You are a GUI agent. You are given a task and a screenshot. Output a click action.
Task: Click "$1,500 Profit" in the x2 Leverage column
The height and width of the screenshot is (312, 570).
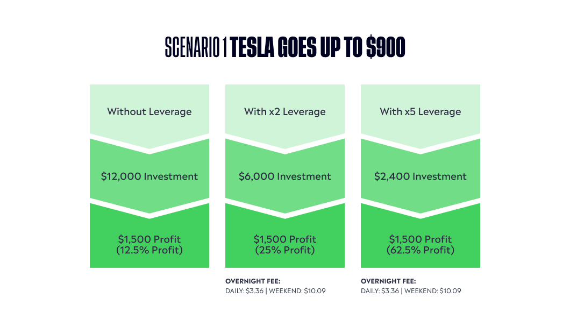(x=285, y=239)
